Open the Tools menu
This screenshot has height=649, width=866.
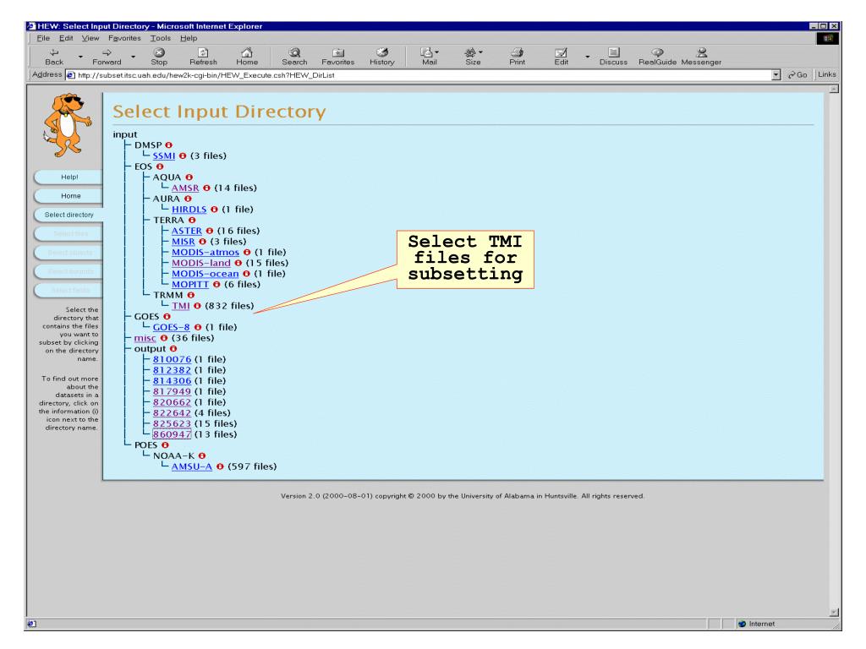[160, 39]
